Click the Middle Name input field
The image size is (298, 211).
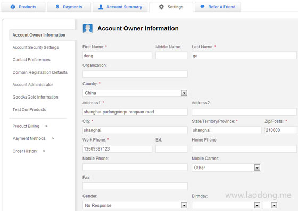pos(171,56)
